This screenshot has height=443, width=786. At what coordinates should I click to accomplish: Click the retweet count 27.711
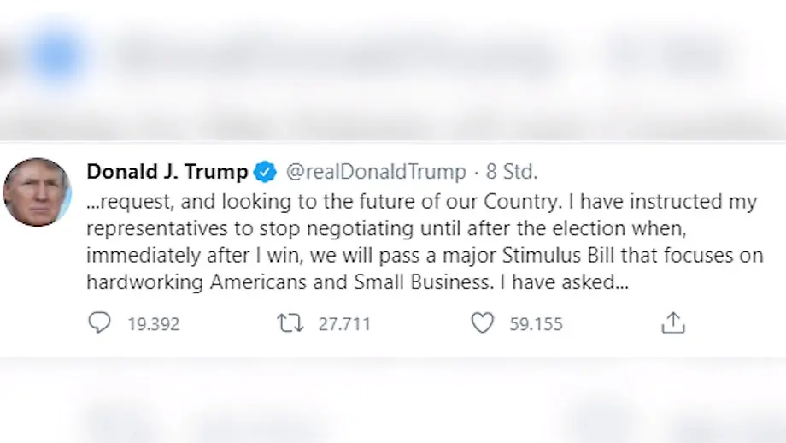tap(343, 324)
